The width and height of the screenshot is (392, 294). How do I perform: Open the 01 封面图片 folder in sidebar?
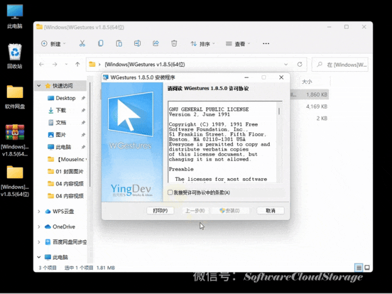[x=66, y=171]
